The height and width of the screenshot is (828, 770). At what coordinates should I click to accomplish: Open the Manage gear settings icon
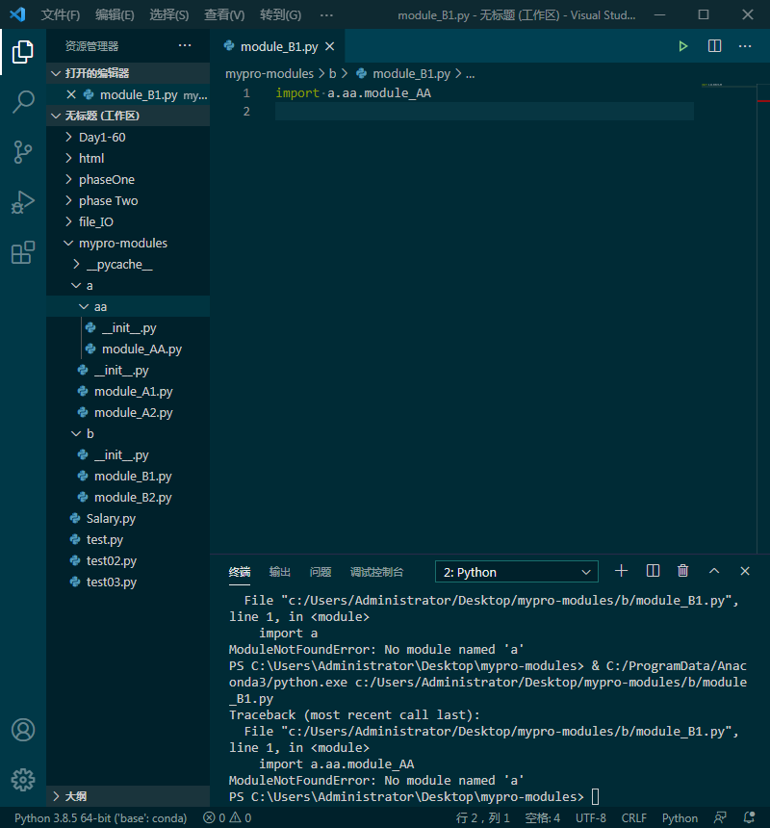(x=23, y=780)
